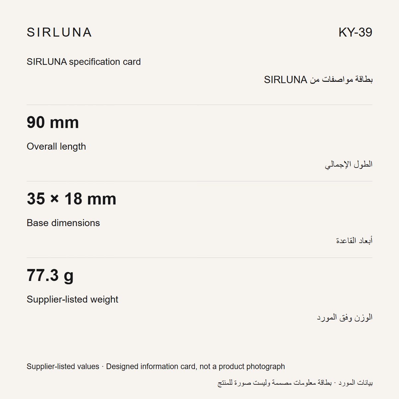Image resolution: width=399 pixels, height=399 pixels.
Task: Select the 35 × 18 mm value
Action: pyautogui.click(x=71, y=199)
